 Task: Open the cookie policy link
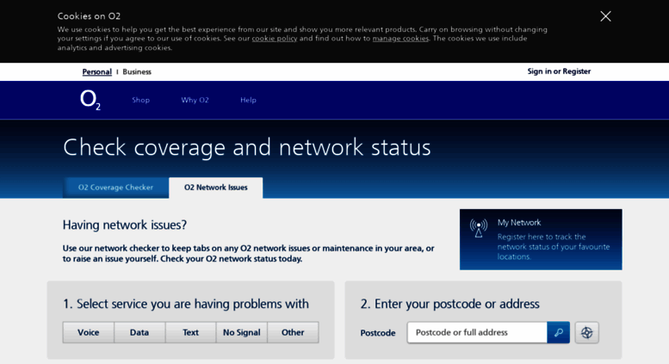coord(275,39)
